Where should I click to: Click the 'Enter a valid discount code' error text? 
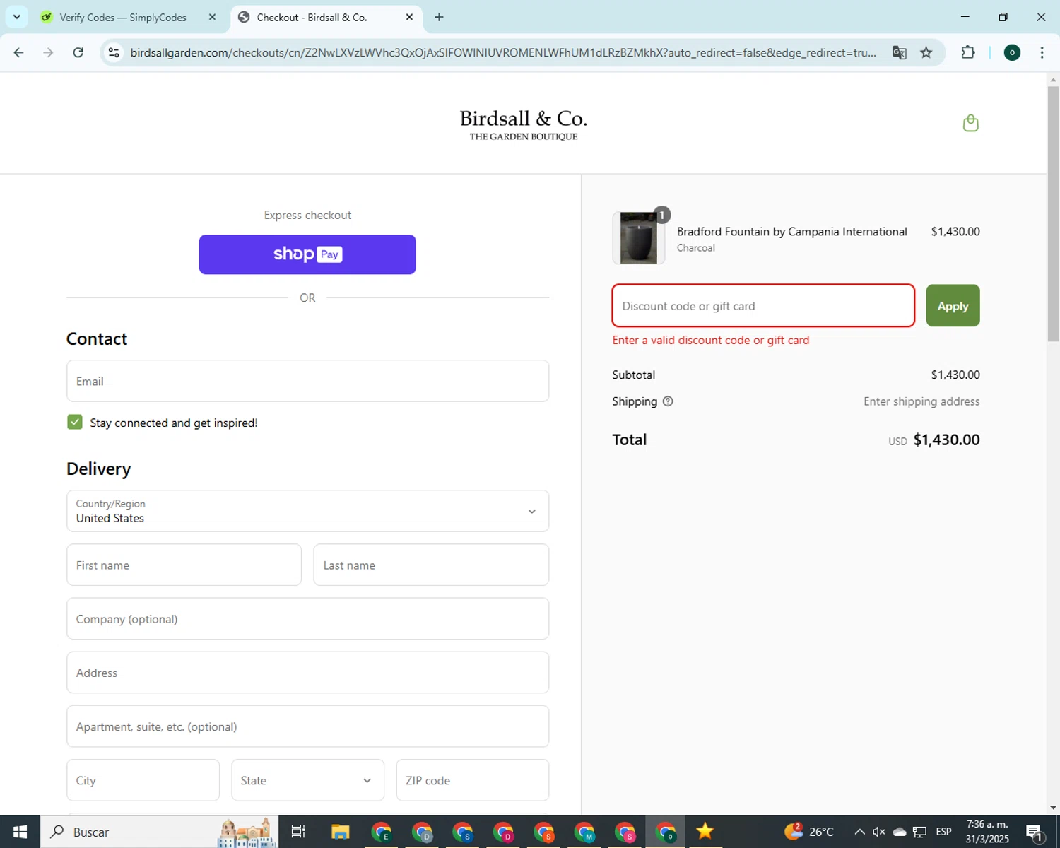pos(711,340)
